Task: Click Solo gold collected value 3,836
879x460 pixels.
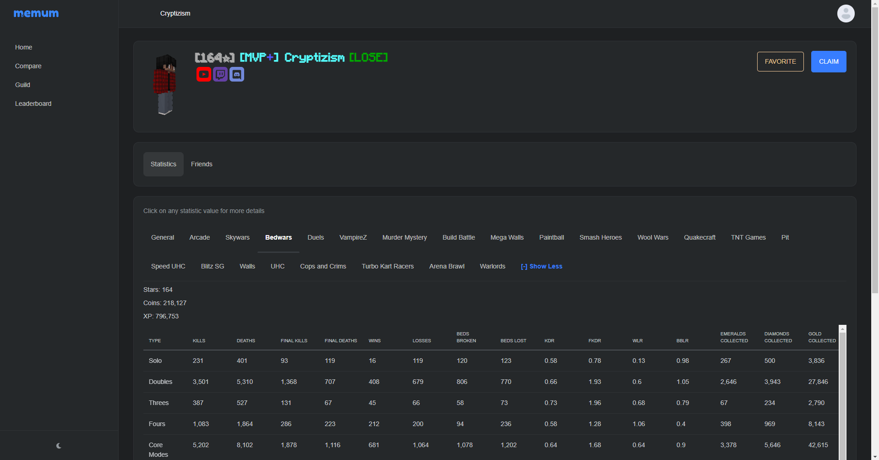Action: click(x=816, y=361)
